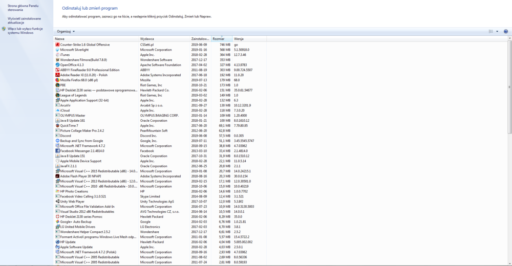Click the scrollbar down arrow
This screenshot has width=512, height=266.
[x=509, y=263]
